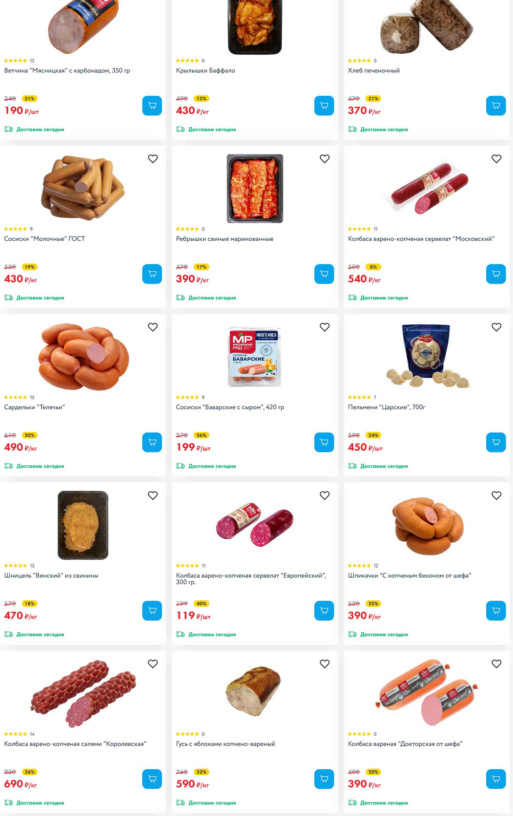Add Ветчина "Мясницкая" to cart
513x816 pixels.
click(152, 106)
